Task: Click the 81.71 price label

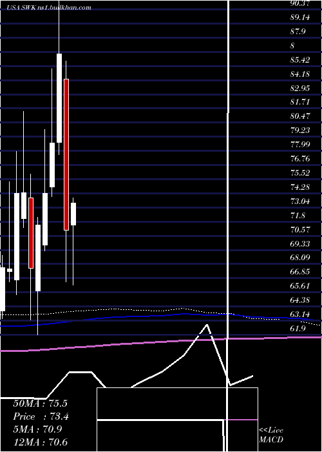Action: pyautogui.click(x=300, y=102)
